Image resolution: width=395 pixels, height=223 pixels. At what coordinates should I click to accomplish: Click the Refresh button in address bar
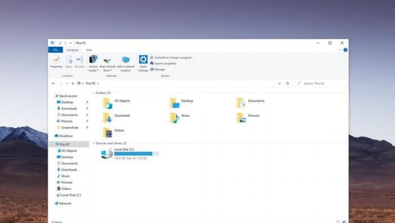(287, 84)
